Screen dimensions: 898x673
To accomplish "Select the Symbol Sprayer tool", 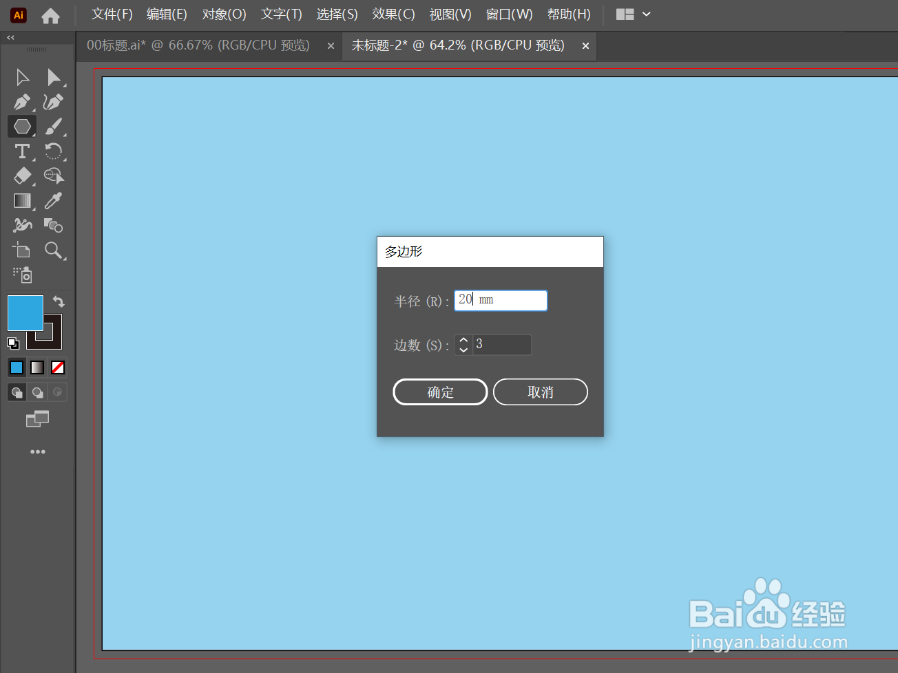I will [22, 275].
